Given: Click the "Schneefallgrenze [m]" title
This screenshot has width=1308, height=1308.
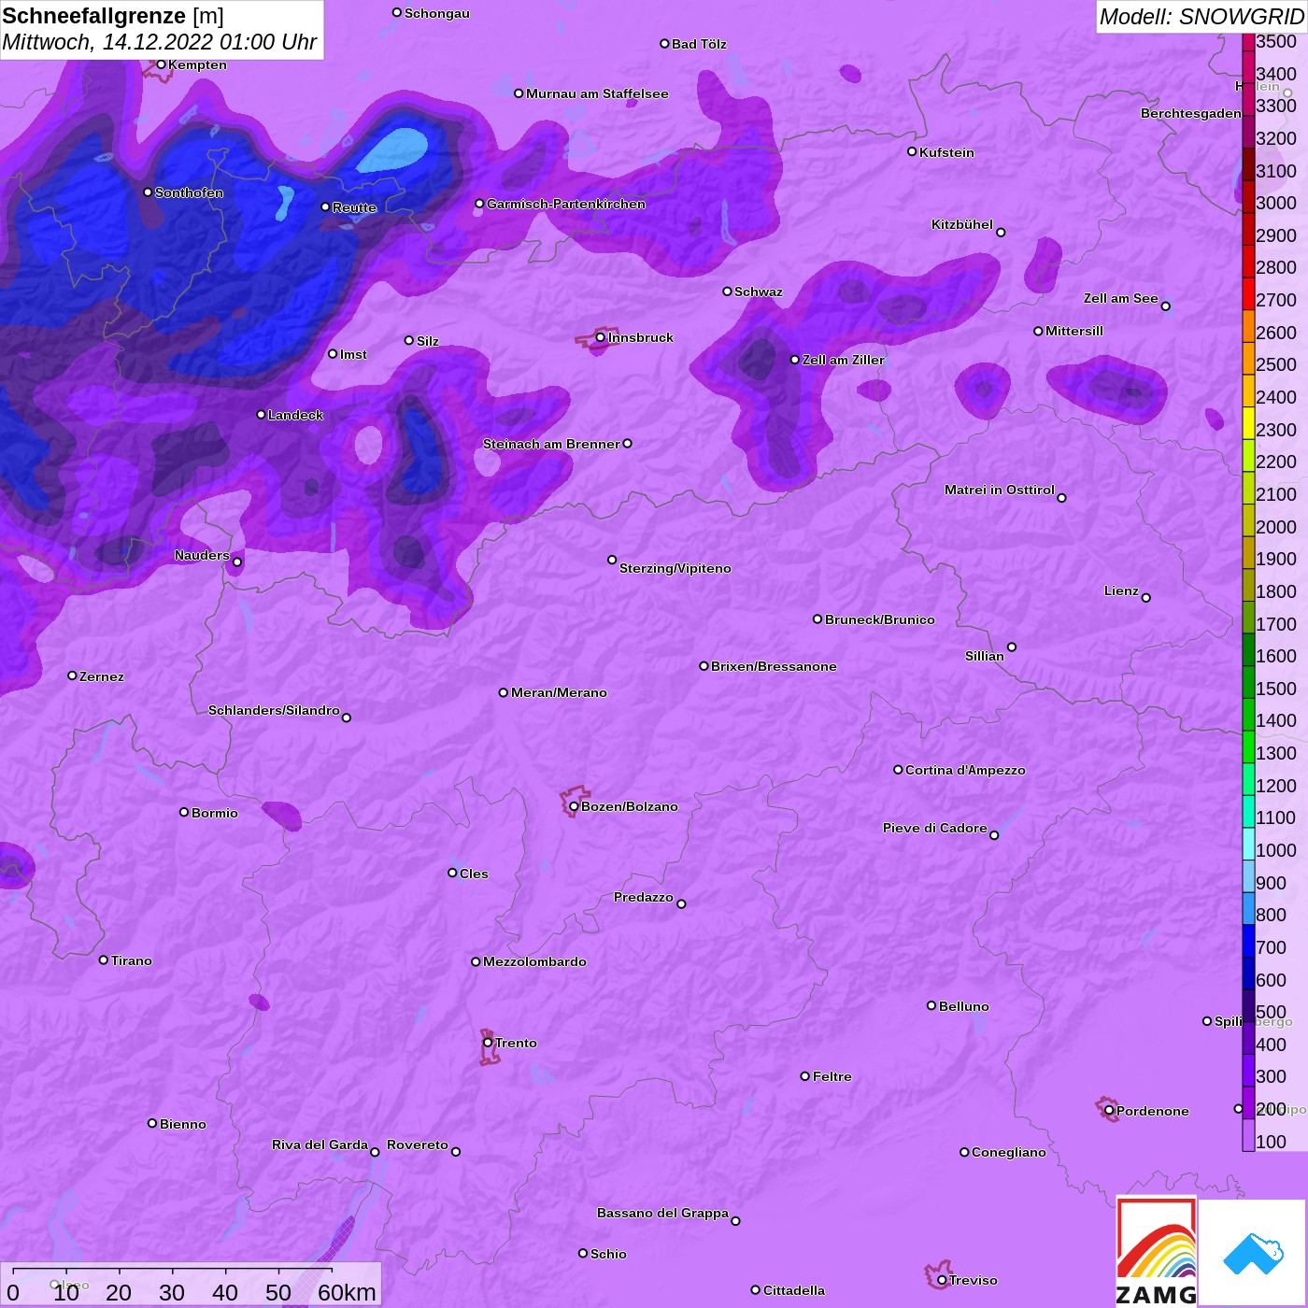Looking at the screenshot, I should pos(113,16).
